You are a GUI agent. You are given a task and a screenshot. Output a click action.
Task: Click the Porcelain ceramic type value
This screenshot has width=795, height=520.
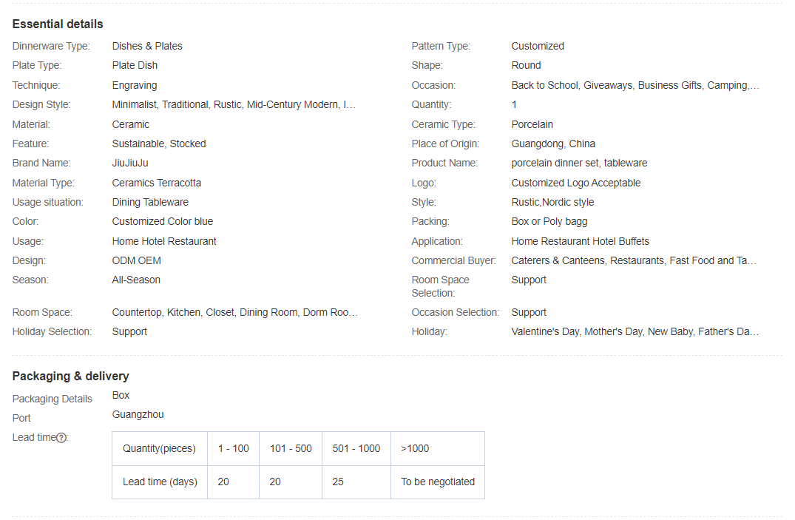[532, 124]
